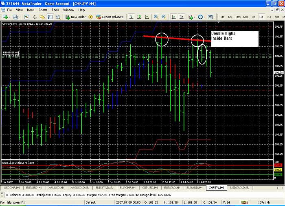Click the Double Highs Inside Bars label
Screen dimensions: 285x206
pos(235,39)
